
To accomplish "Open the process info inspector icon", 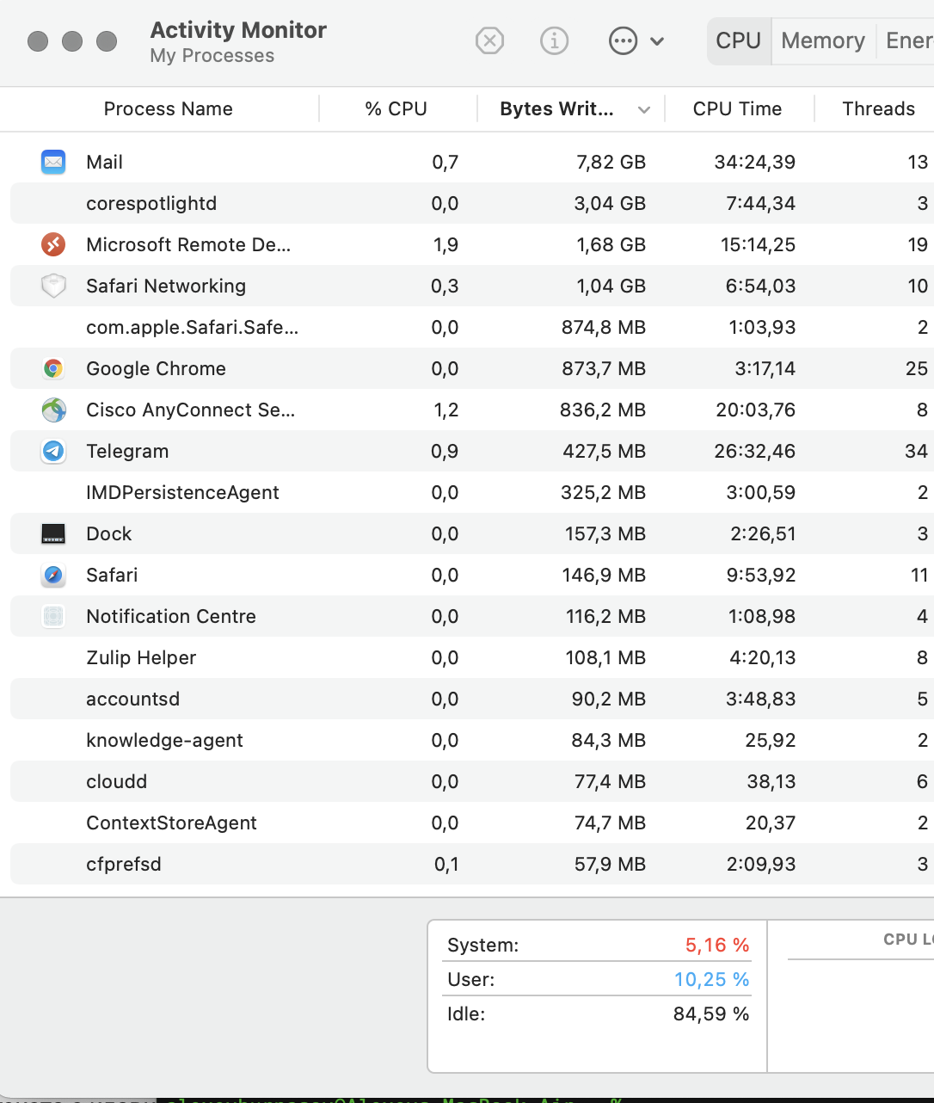I will tap(554, 40).
